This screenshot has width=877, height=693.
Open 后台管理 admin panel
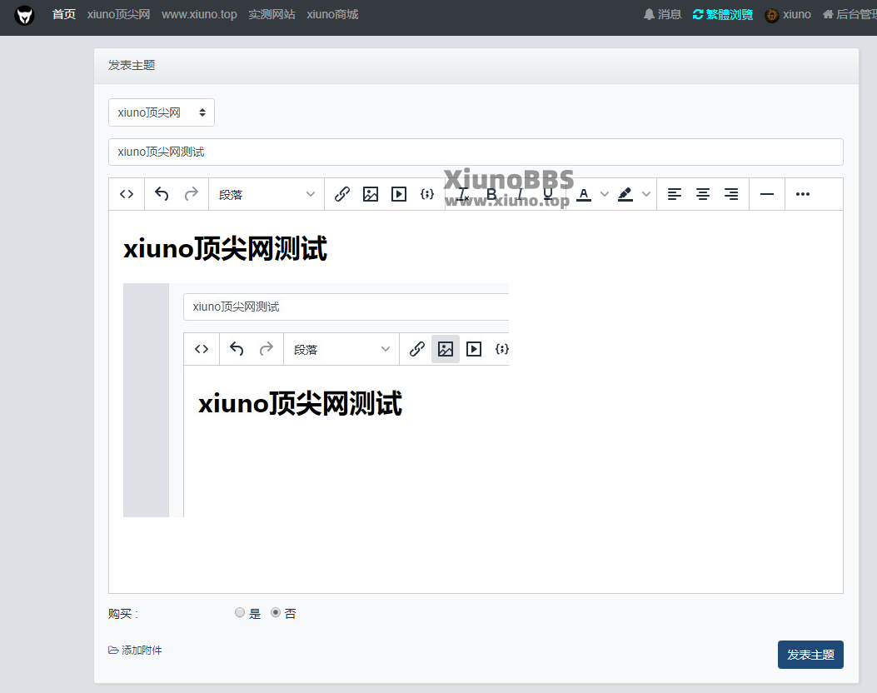click(x=850, y=14)
